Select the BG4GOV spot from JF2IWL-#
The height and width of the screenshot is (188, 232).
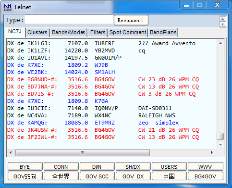(x=103, y=137)
